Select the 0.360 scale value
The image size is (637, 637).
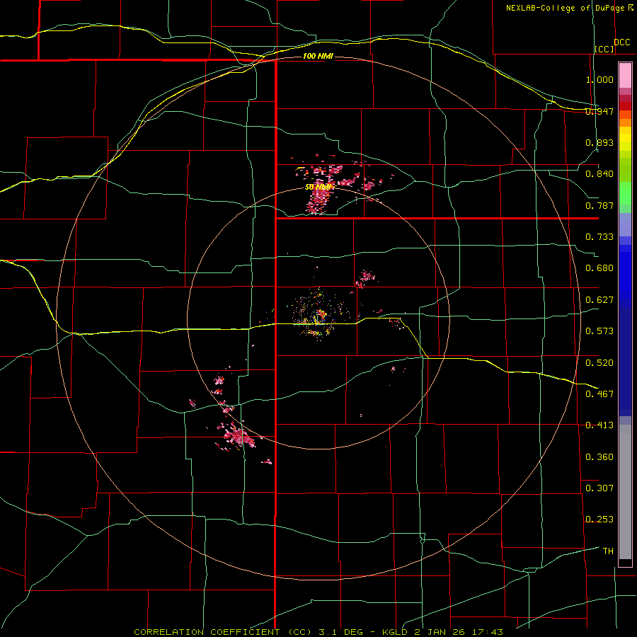tap(599, 457)
